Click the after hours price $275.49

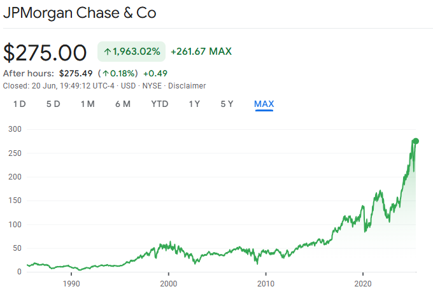[76, 73]
